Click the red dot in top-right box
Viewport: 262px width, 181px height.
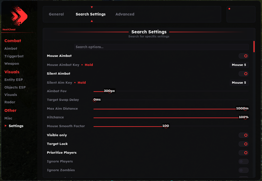[x=229, y=9]
